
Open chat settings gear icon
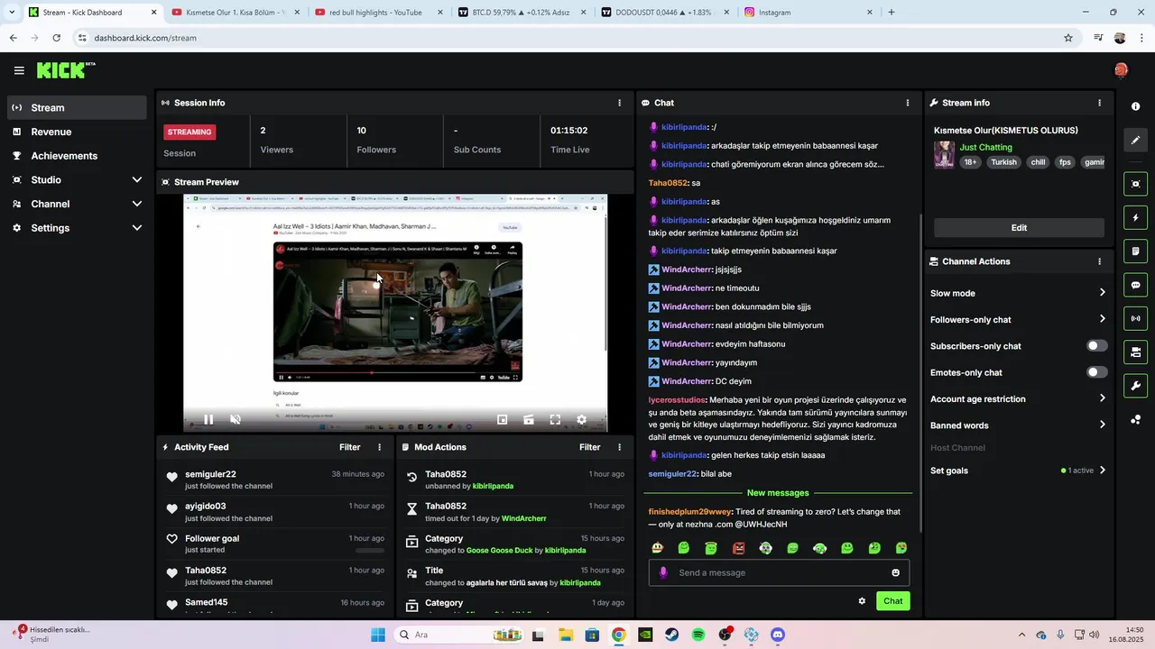(862, 601)
